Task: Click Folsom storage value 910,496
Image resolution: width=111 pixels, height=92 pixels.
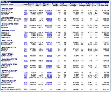Action: point(49,49)
